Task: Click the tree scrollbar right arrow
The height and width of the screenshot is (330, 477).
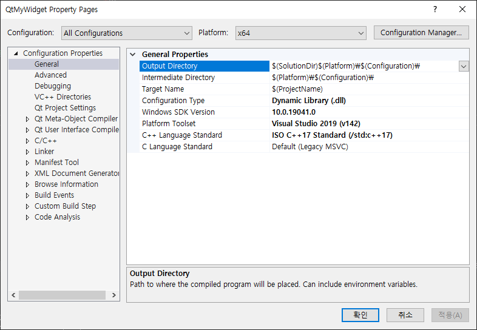Action: [113, 295]
